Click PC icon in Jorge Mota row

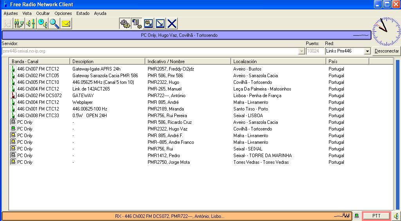pyautogui.click(x=13, y=162)
